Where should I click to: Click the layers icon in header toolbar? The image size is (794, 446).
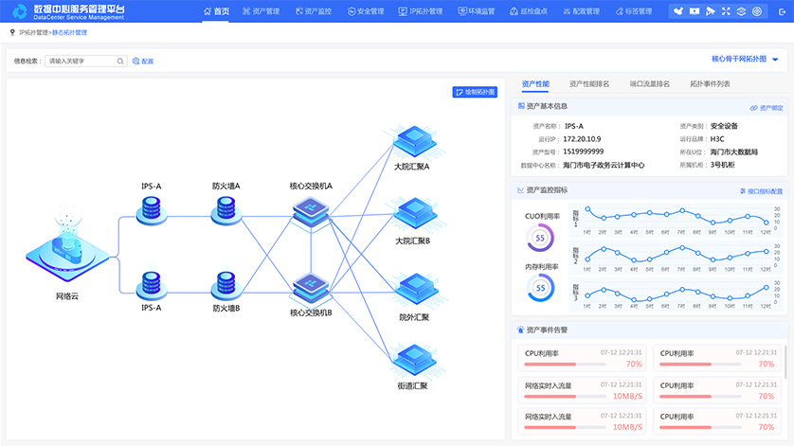pyautogui.click(x=741, y=11)
